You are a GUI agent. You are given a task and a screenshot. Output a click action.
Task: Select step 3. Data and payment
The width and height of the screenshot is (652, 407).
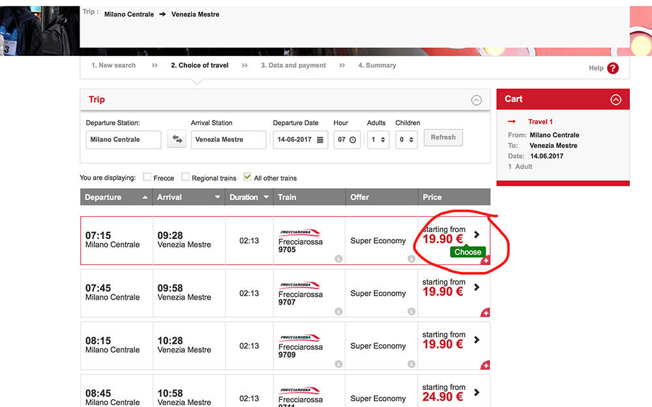[x=293, y=65]
